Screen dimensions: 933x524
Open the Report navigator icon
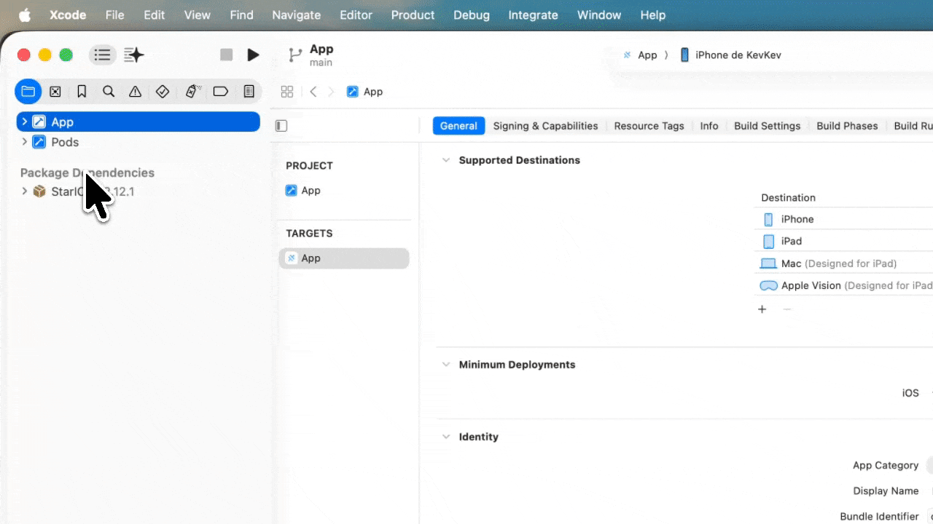[x=249, y=92]
